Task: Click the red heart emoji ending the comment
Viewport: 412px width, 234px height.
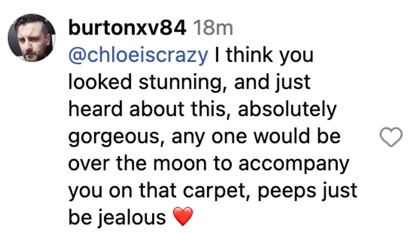Action: pyautogui.click(x=183, y=217)
